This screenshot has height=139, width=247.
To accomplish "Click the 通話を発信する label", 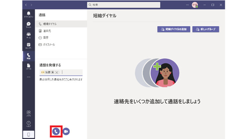I will [x=50, y=65].
